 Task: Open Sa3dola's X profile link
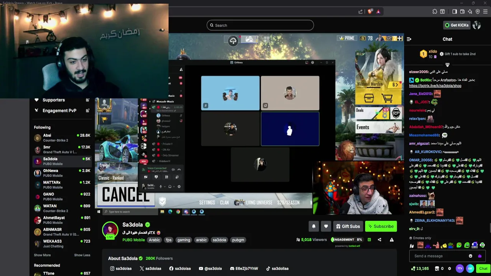[x=150, y=268]
